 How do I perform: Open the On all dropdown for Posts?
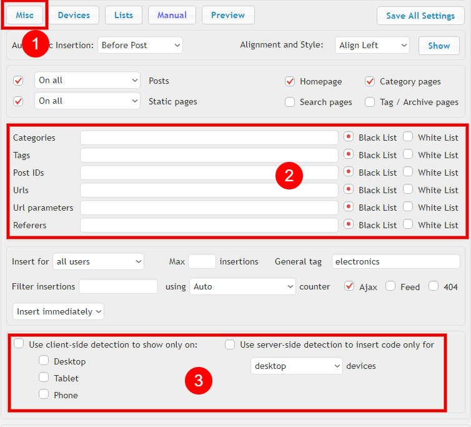(x=87, y=80)
